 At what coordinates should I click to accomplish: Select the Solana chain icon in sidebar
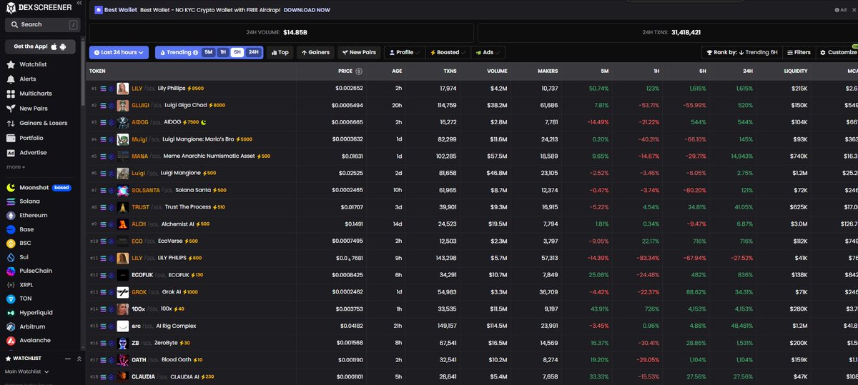(x=11, y=201)
